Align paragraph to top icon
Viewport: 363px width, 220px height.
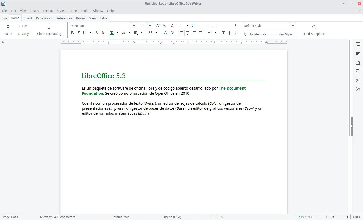coord(223,33)
